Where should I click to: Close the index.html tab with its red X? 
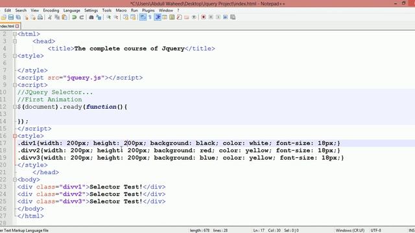point(18,26)
